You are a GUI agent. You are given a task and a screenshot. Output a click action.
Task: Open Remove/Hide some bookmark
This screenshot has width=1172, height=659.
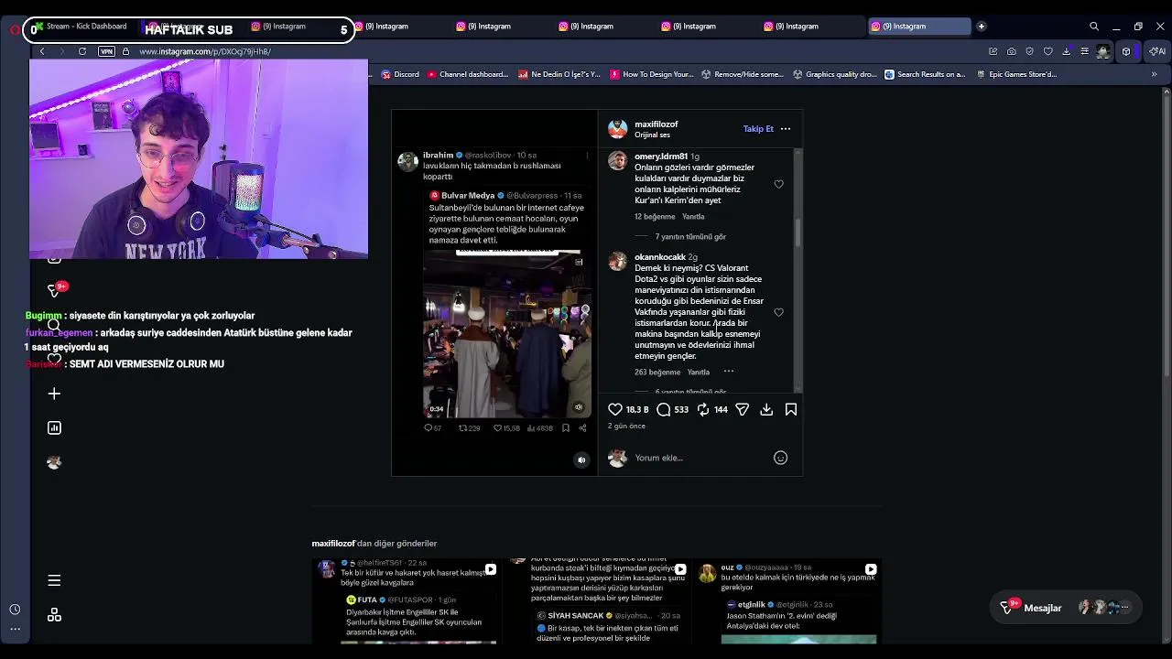click(x=743, y=74)
